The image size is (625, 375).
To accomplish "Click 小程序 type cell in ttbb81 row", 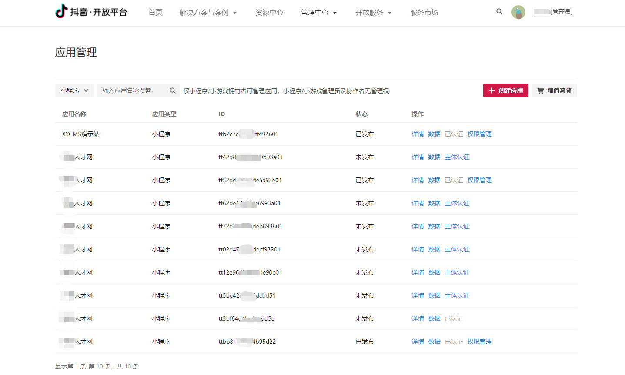I will click(x=161, y=342).
